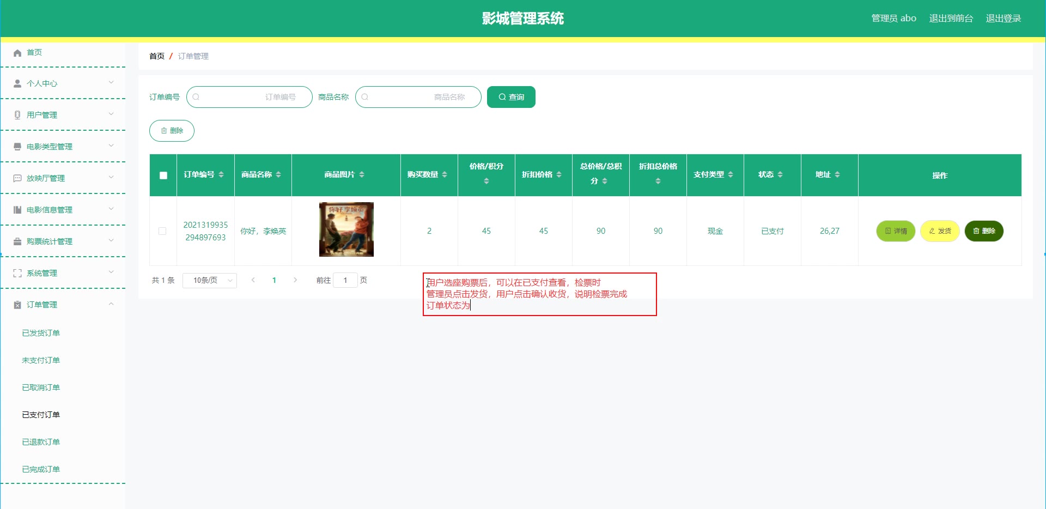Open 未支付订单 submenu item

(41, 360)
